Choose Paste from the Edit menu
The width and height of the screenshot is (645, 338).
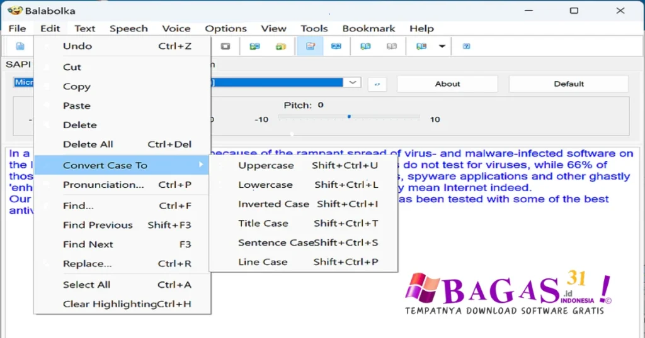pos(122,106)
